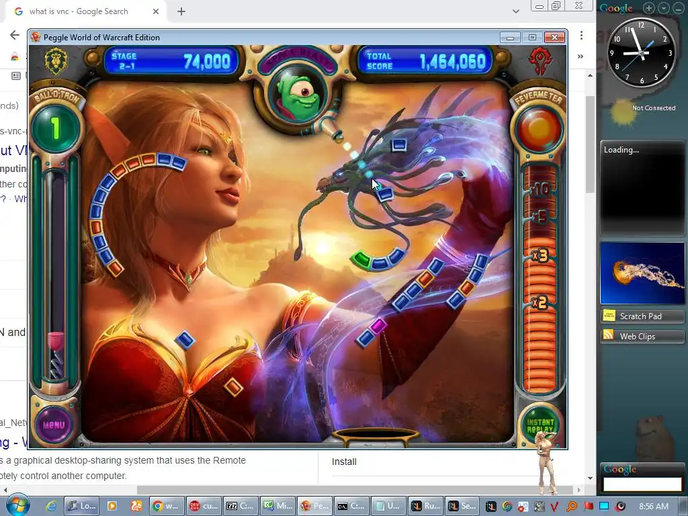Image resolution: width=688 pixels, height=516 pixels.
Task: Click the red Horde emblem icon
Action: click(540, 61)
